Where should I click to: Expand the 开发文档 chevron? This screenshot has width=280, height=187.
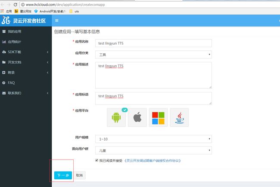coord(47,62)
